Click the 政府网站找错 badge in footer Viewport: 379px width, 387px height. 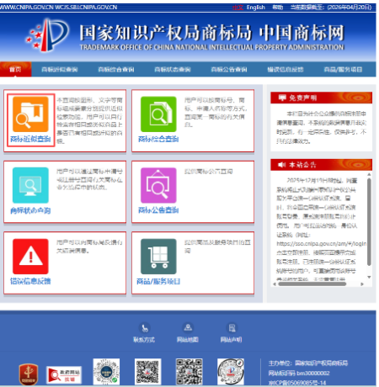click(x=64, y=375)
